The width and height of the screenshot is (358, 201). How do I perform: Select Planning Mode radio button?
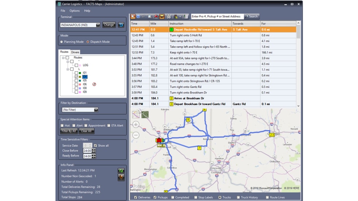61,42
